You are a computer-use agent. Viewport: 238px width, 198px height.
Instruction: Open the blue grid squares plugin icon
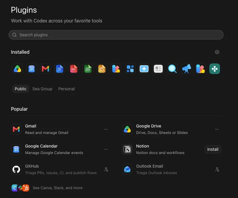[x=130, y=69]
